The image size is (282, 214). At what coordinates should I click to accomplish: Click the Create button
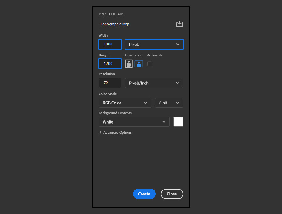144,194
